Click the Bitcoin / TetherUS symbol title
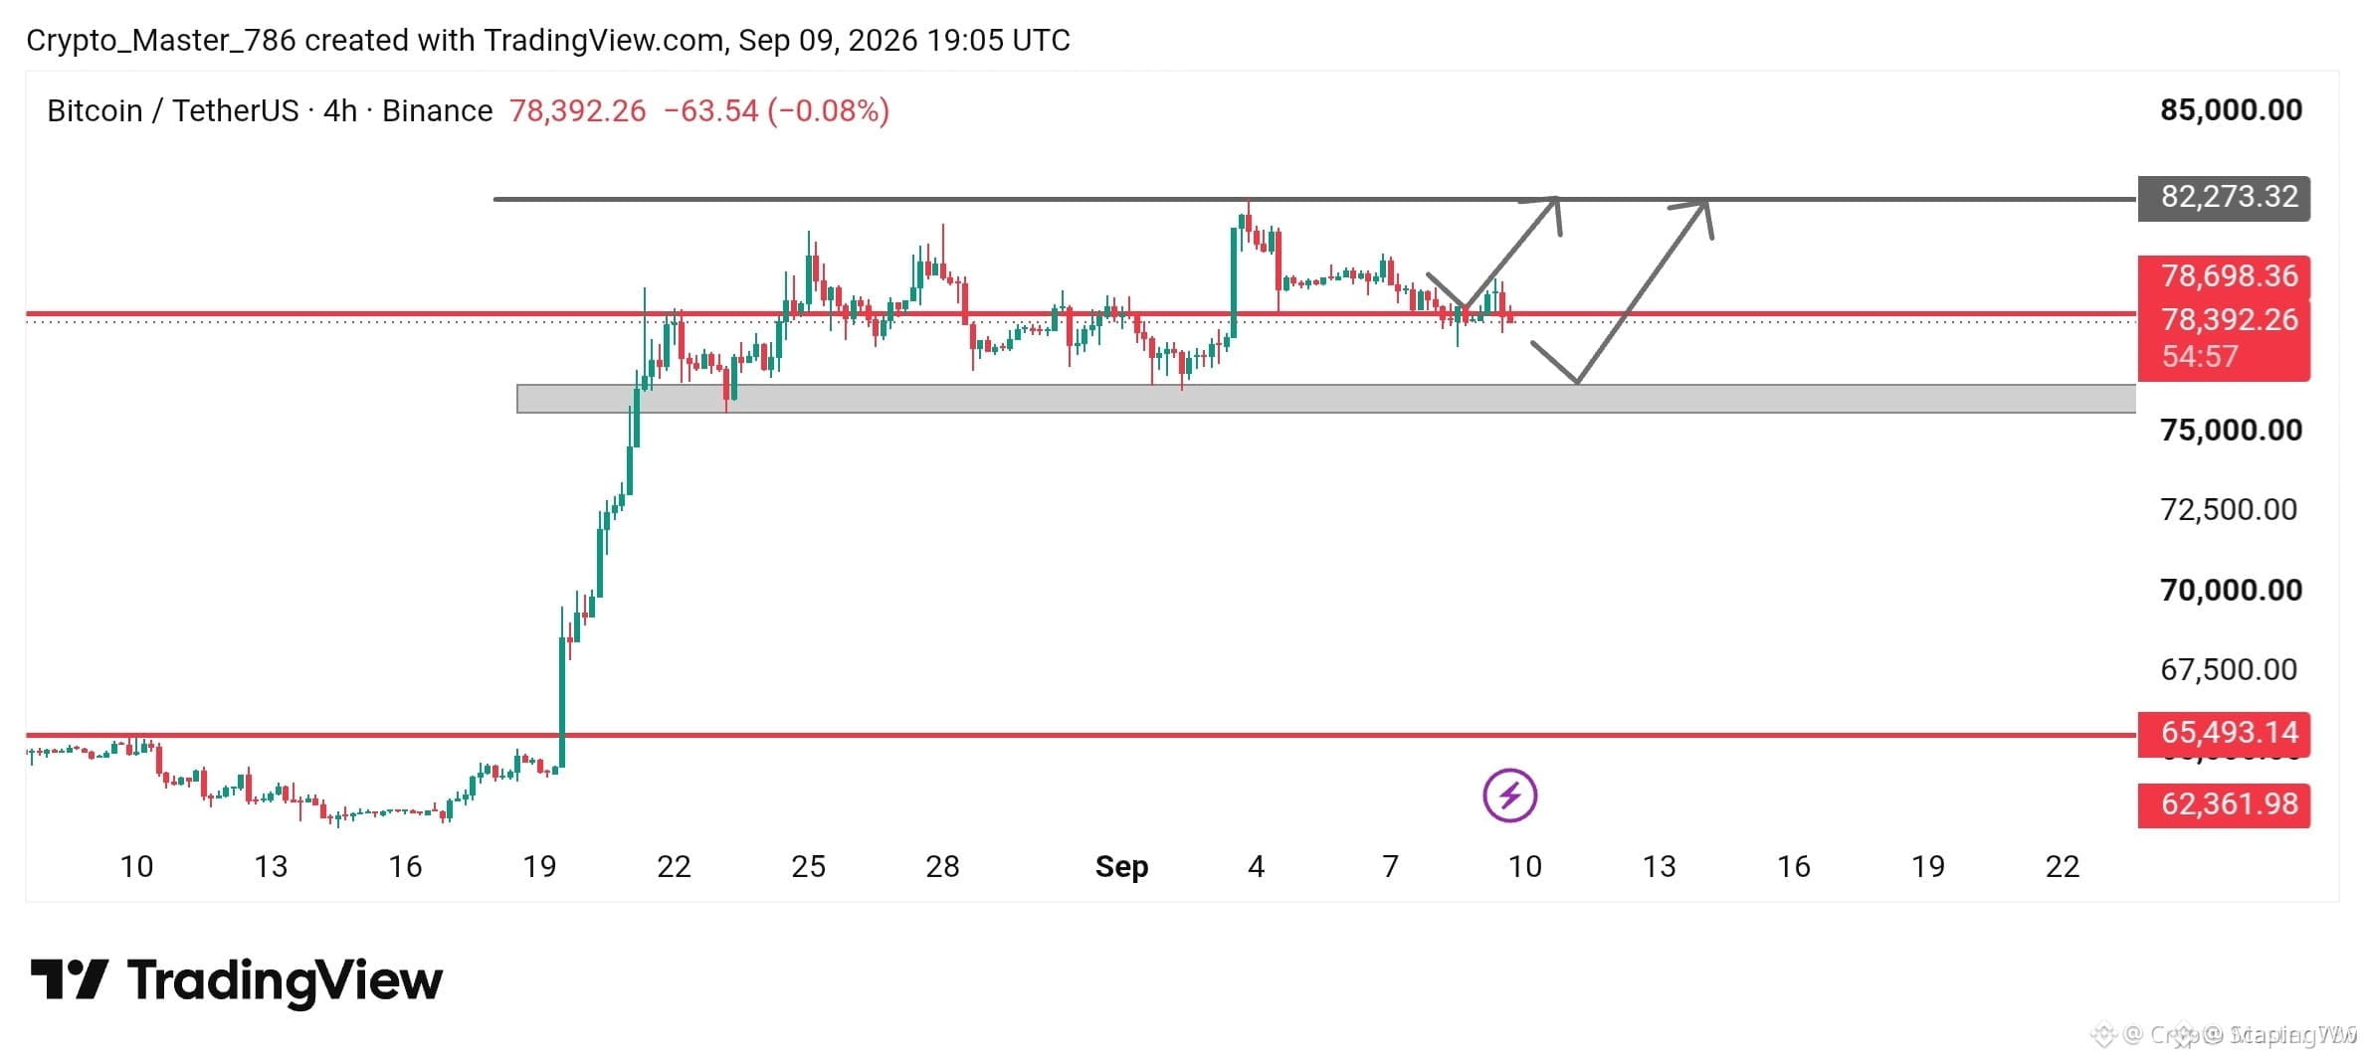 click(x=172, y=110)
